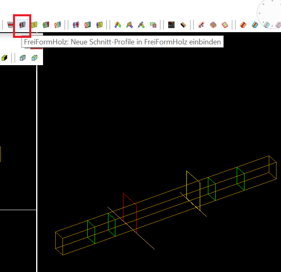
Task: Click the green-blue compass icon with red circle
Action: (130, 25)
